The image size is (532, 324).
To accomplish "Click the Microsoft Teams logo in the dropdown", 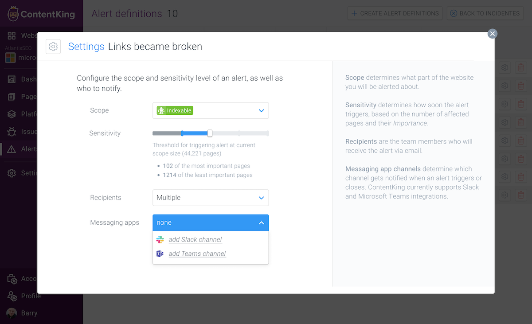I will click(160, 254).
